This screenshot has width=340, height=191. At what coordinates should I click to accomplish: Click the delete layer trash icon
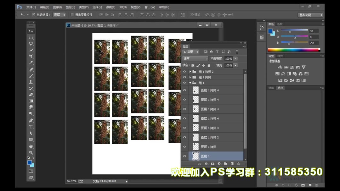pos(239,164)
